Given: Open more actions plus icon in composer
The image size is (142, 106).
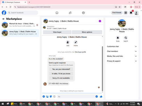Looking at the screenshot, I should pos(44,96).
